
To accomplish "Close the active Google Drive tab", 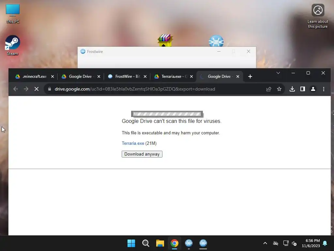I will click(x=238, y=76).
